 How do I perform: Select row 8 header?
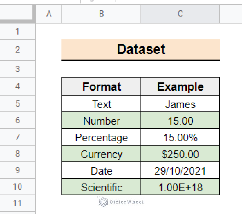click(x=17, y=153)
